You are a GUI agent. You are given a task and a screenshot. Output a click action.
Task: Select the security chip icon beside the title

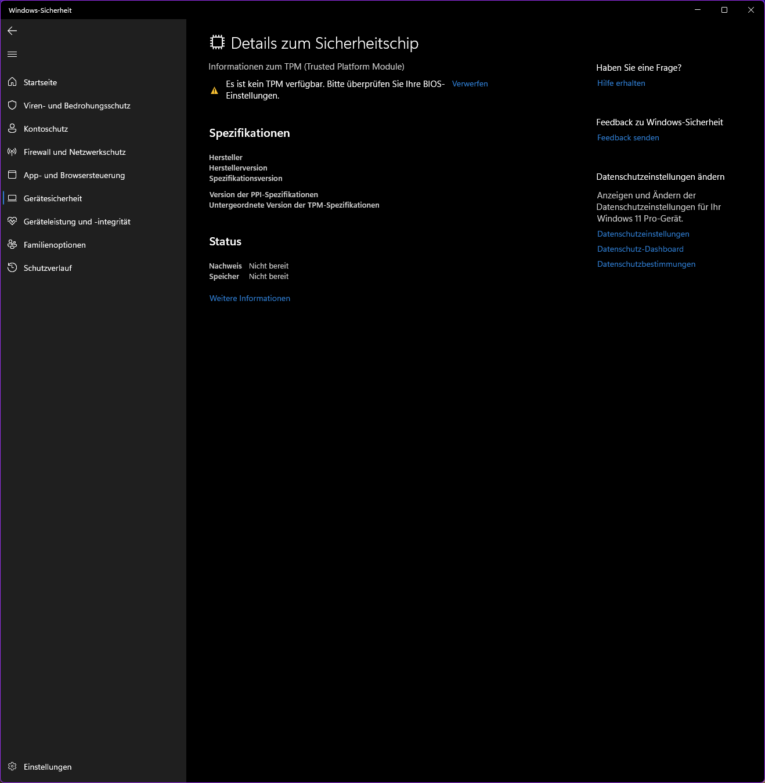(217, 42)
